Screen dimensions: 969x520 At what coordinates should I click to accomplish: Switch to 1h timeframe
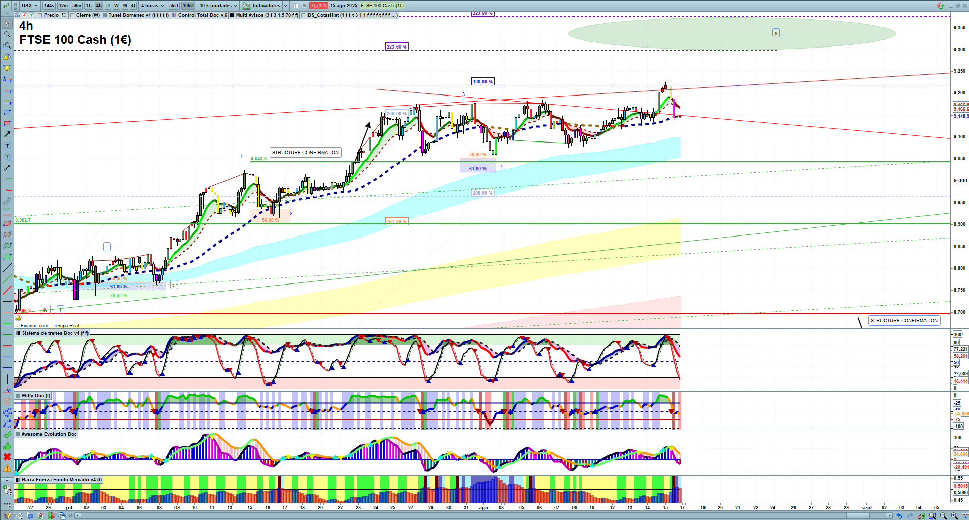pyautogui.click(x=89, y=6)
